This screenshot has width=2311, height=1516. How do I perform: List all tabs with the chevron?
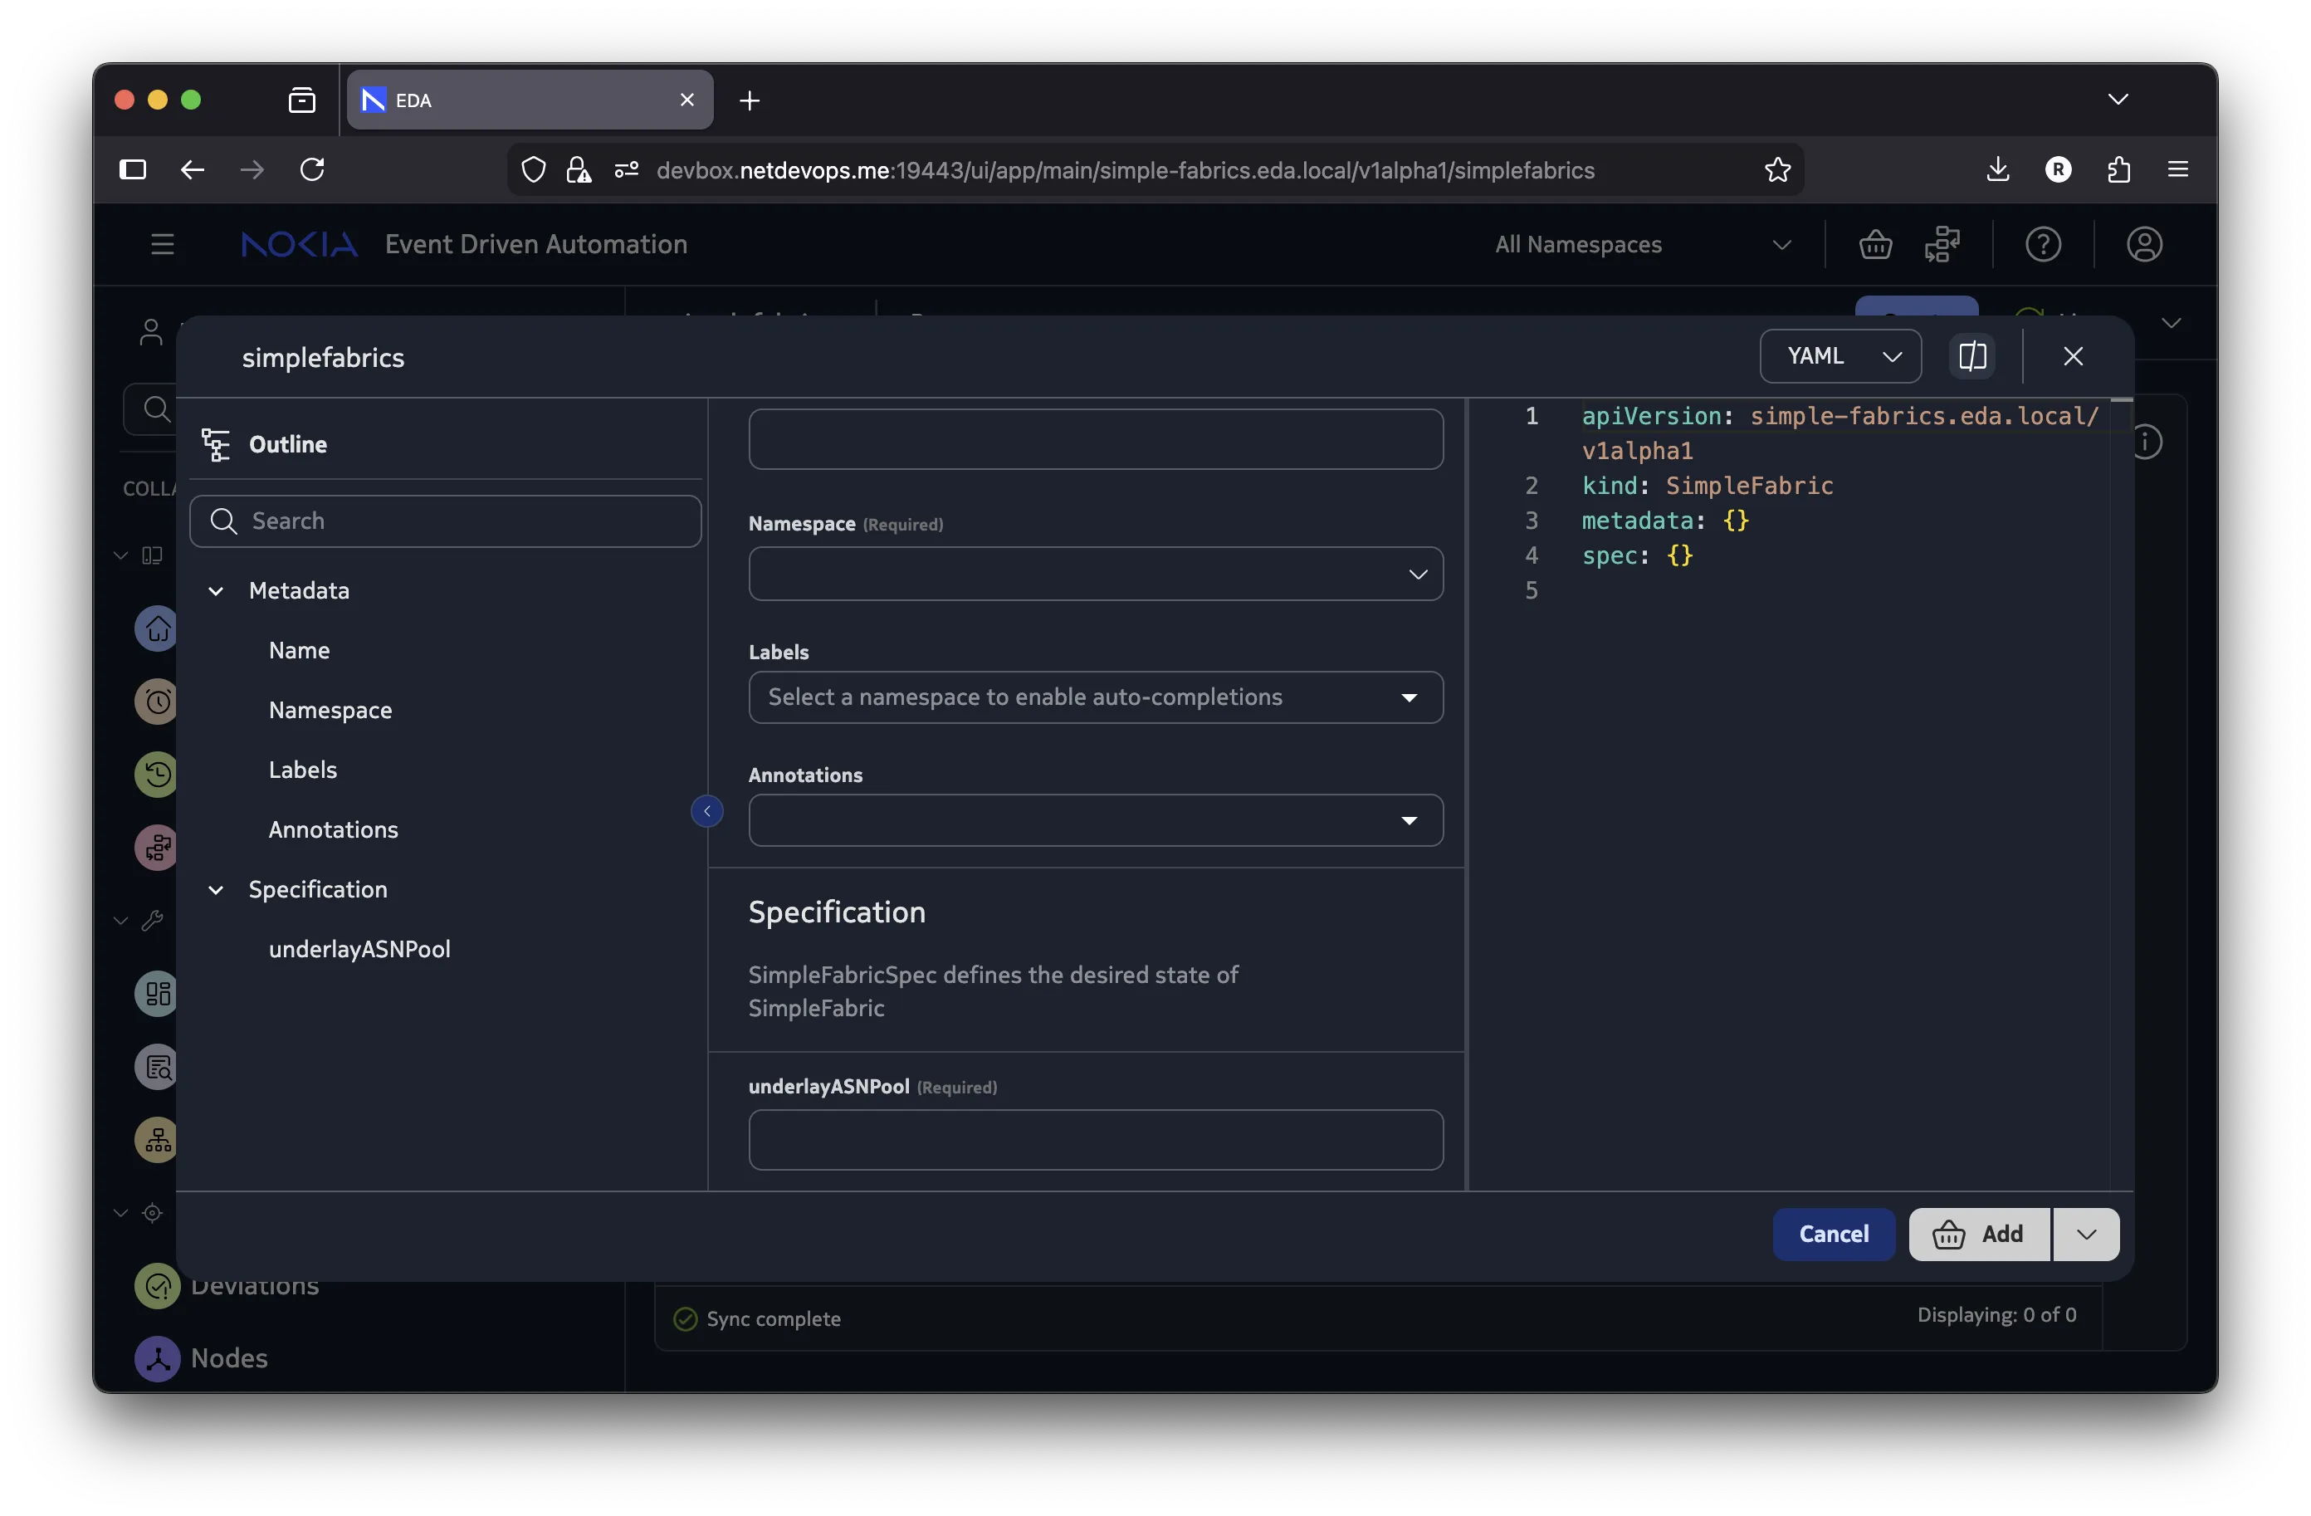click(2118, 99)
